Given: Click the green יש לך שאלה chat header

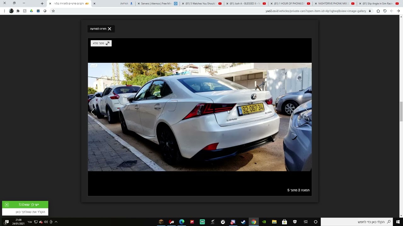Looking at the screenshot, I should (x=25, y=205).
